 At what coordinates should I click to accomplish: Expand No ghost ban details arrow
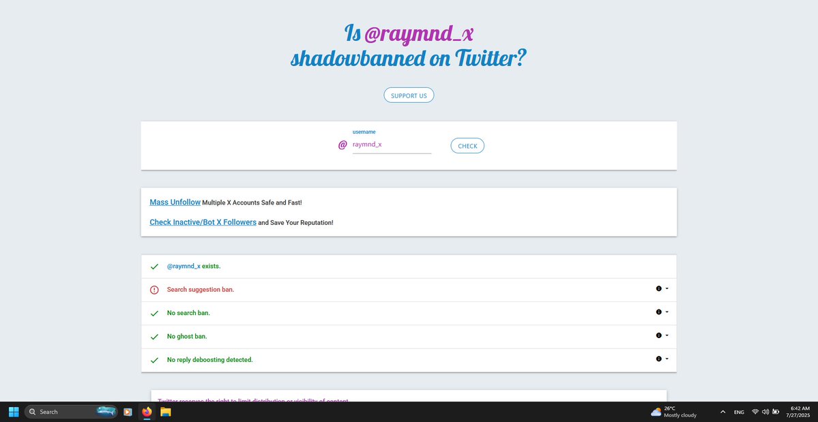tap(667, 335)
